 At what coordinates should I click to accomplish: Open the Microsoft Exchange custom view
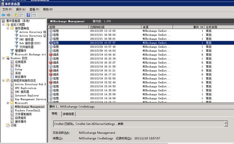(30, 54)
